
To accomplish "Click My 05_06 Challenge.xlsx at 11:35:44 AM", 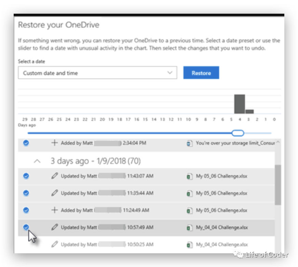I will (221, 193).
